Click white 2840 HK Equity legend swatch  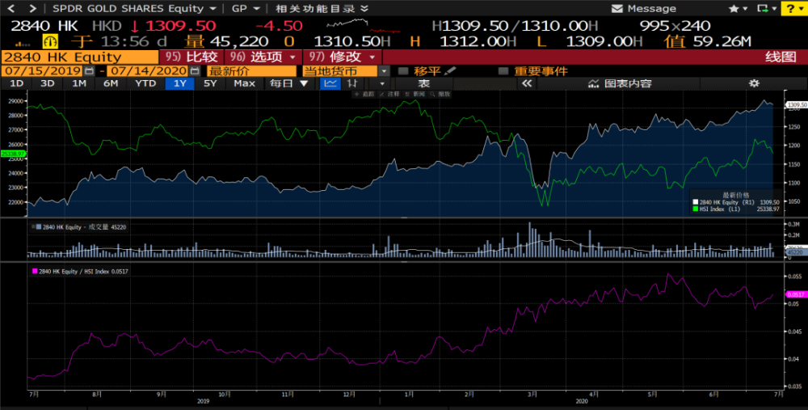(696, 202)
